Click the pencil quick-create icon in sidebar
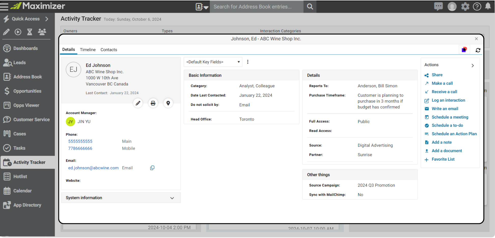495x238 pixels. point(6,32)
